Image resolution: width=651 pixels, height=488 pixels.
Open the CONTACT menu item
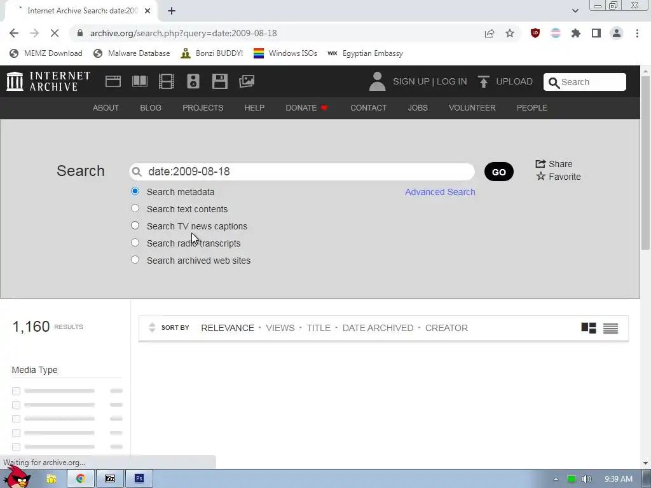point(368,108)
